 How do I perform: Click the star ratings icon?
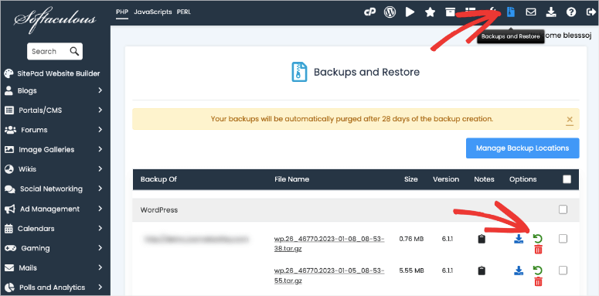431,12
